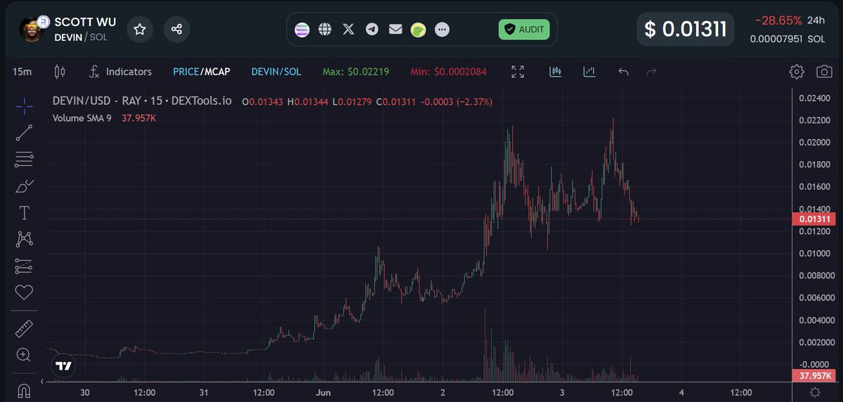Open the token's X (Twitter) profile
The image size is (843, 402).
coord(348,30)
